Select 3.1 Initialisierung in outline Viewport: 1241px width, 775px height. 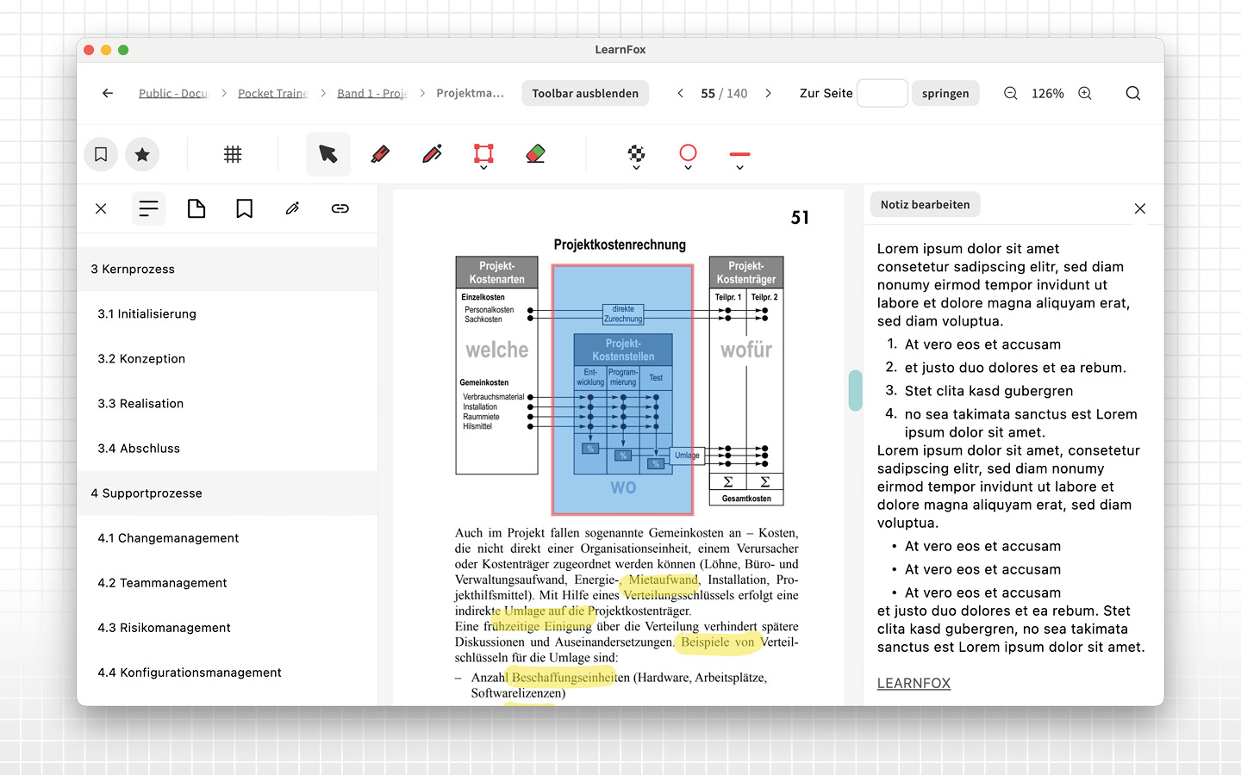click(228, 314)
